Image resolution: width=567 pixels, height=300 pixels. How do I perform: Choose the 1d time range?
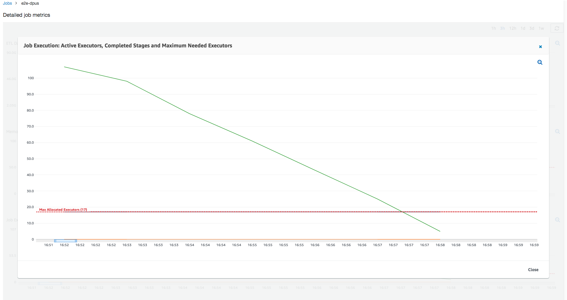click(523, 28)
